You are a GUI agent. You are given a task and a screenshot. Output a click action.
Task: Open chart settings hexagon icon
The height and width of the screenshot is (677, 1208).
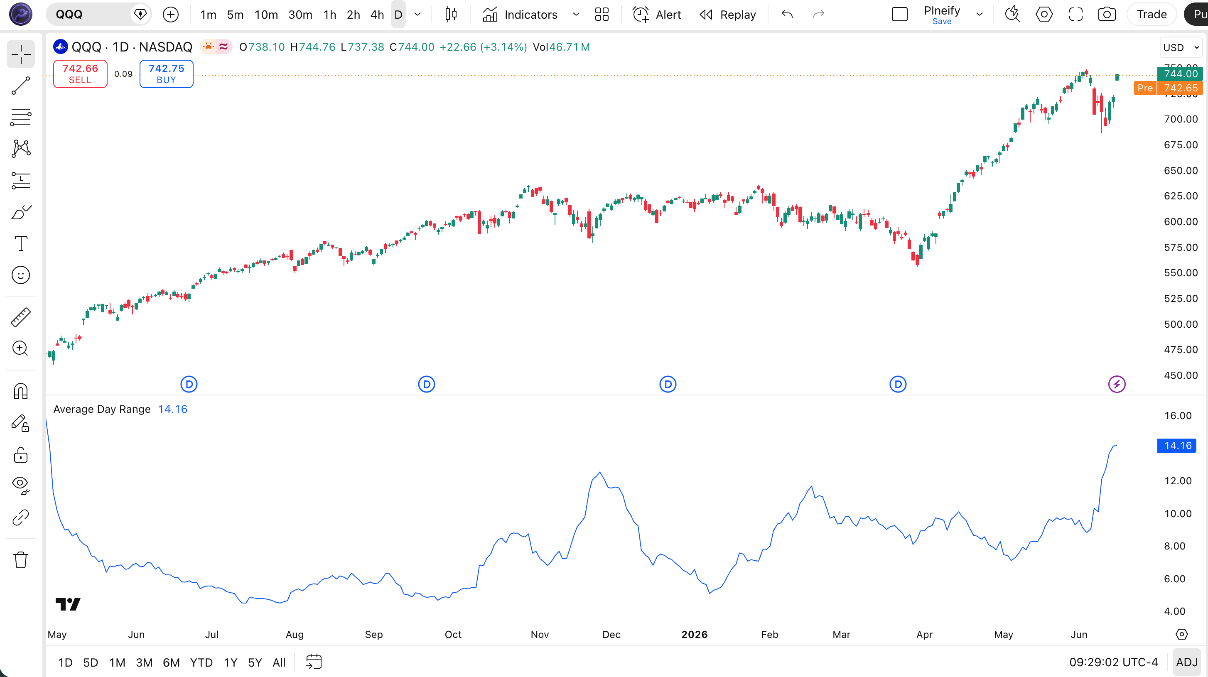pos(1044,15)
